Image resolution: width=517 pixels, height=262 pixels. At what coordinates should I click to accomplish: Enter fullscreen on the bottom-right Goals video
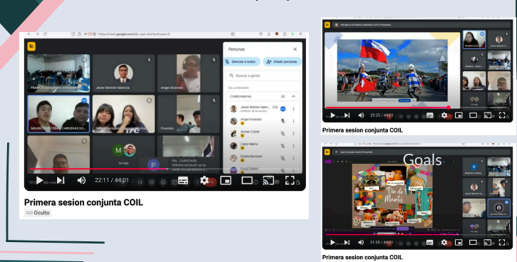[502, 243]
